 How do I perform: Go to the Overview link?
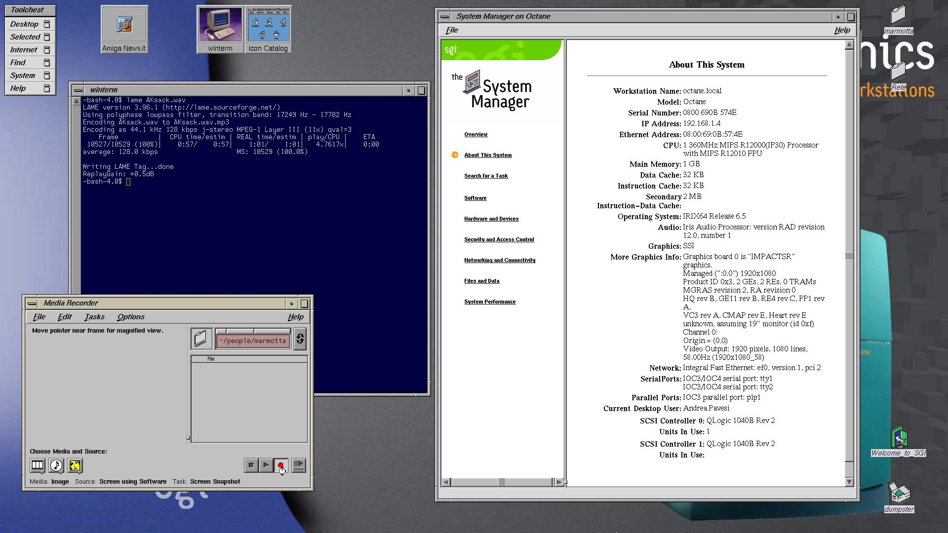pyautogui.click(x=475, y=134)
